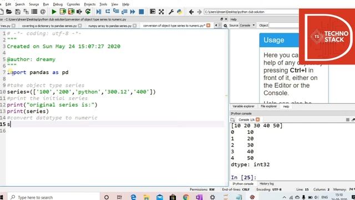The height and width of the screenshot is (200, 355).
Task: Open Task View icon in the taskbar
Action: tap(119, 197)
